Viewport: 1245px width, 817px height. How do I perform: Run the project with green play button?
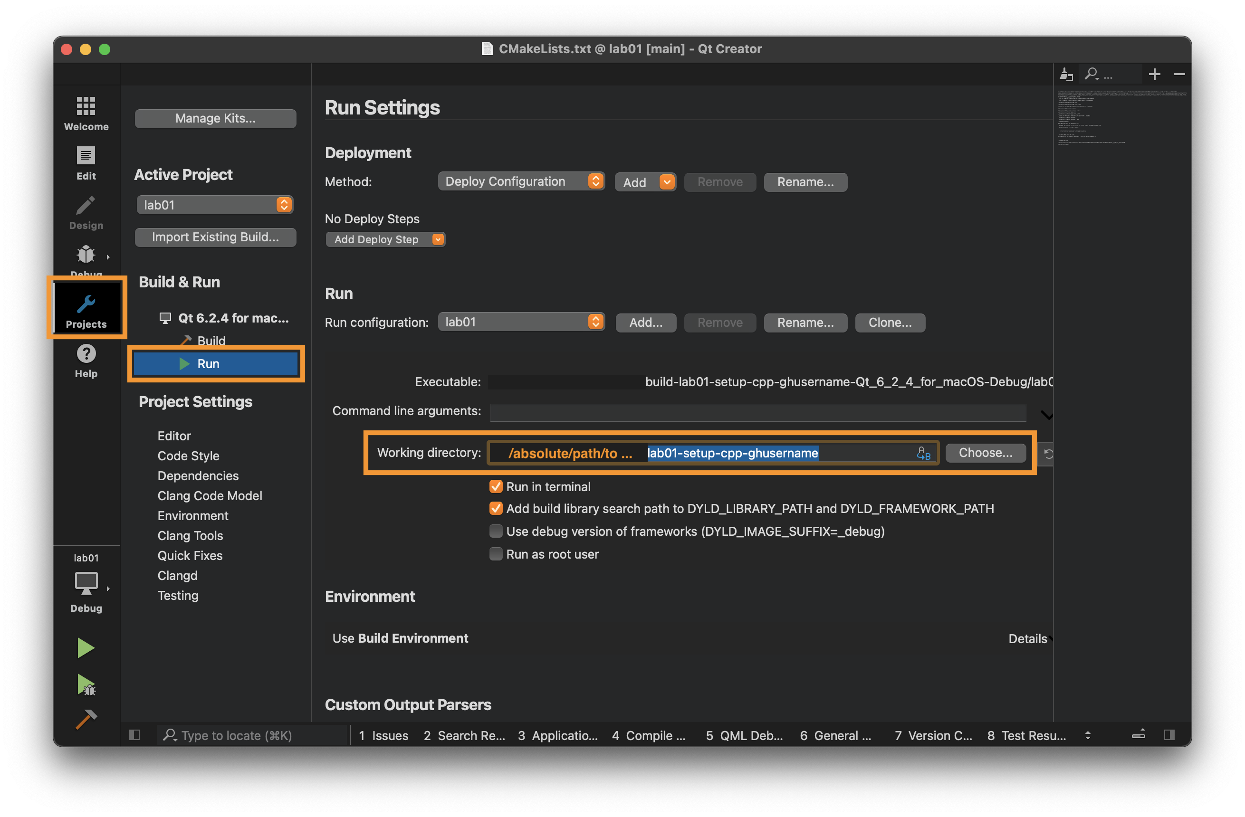click(x=85, y=648)
